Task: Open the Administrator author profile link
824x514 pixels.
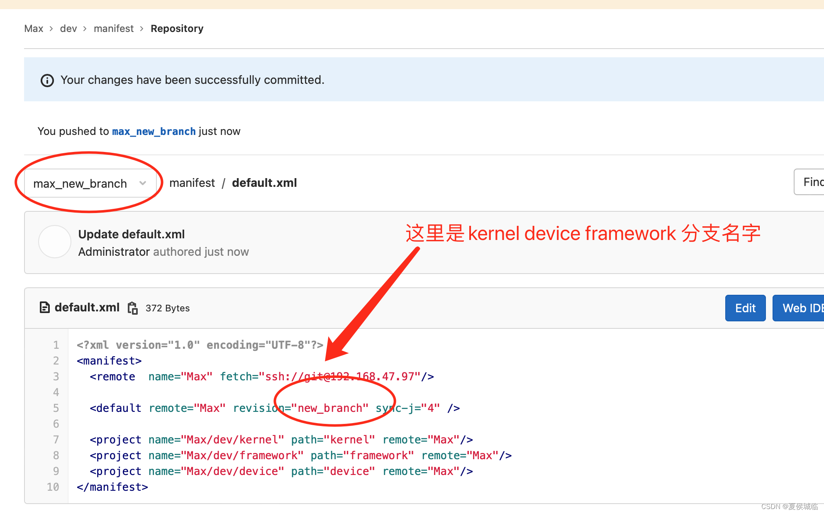Action: tap(114, 252)
